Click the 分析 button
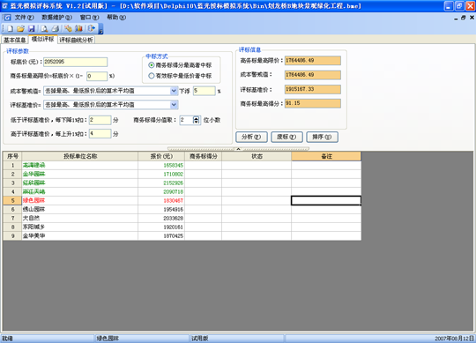The height and width of the screenshot is (343, 476). (x=251, y=137)
